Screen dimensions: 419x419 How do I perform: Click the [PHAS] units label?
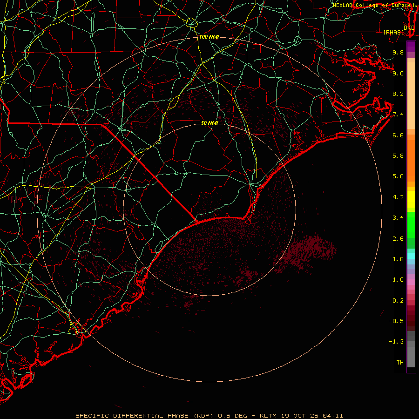pyautogui.click(x=393, y=32)
